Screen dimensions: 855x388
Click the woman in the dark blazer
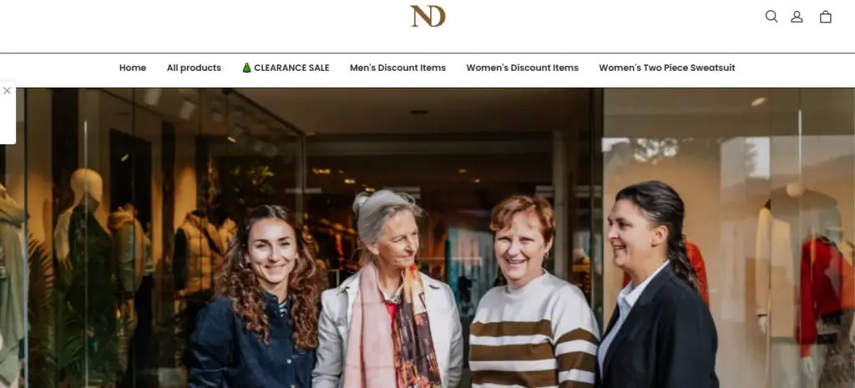pos(657,289)
